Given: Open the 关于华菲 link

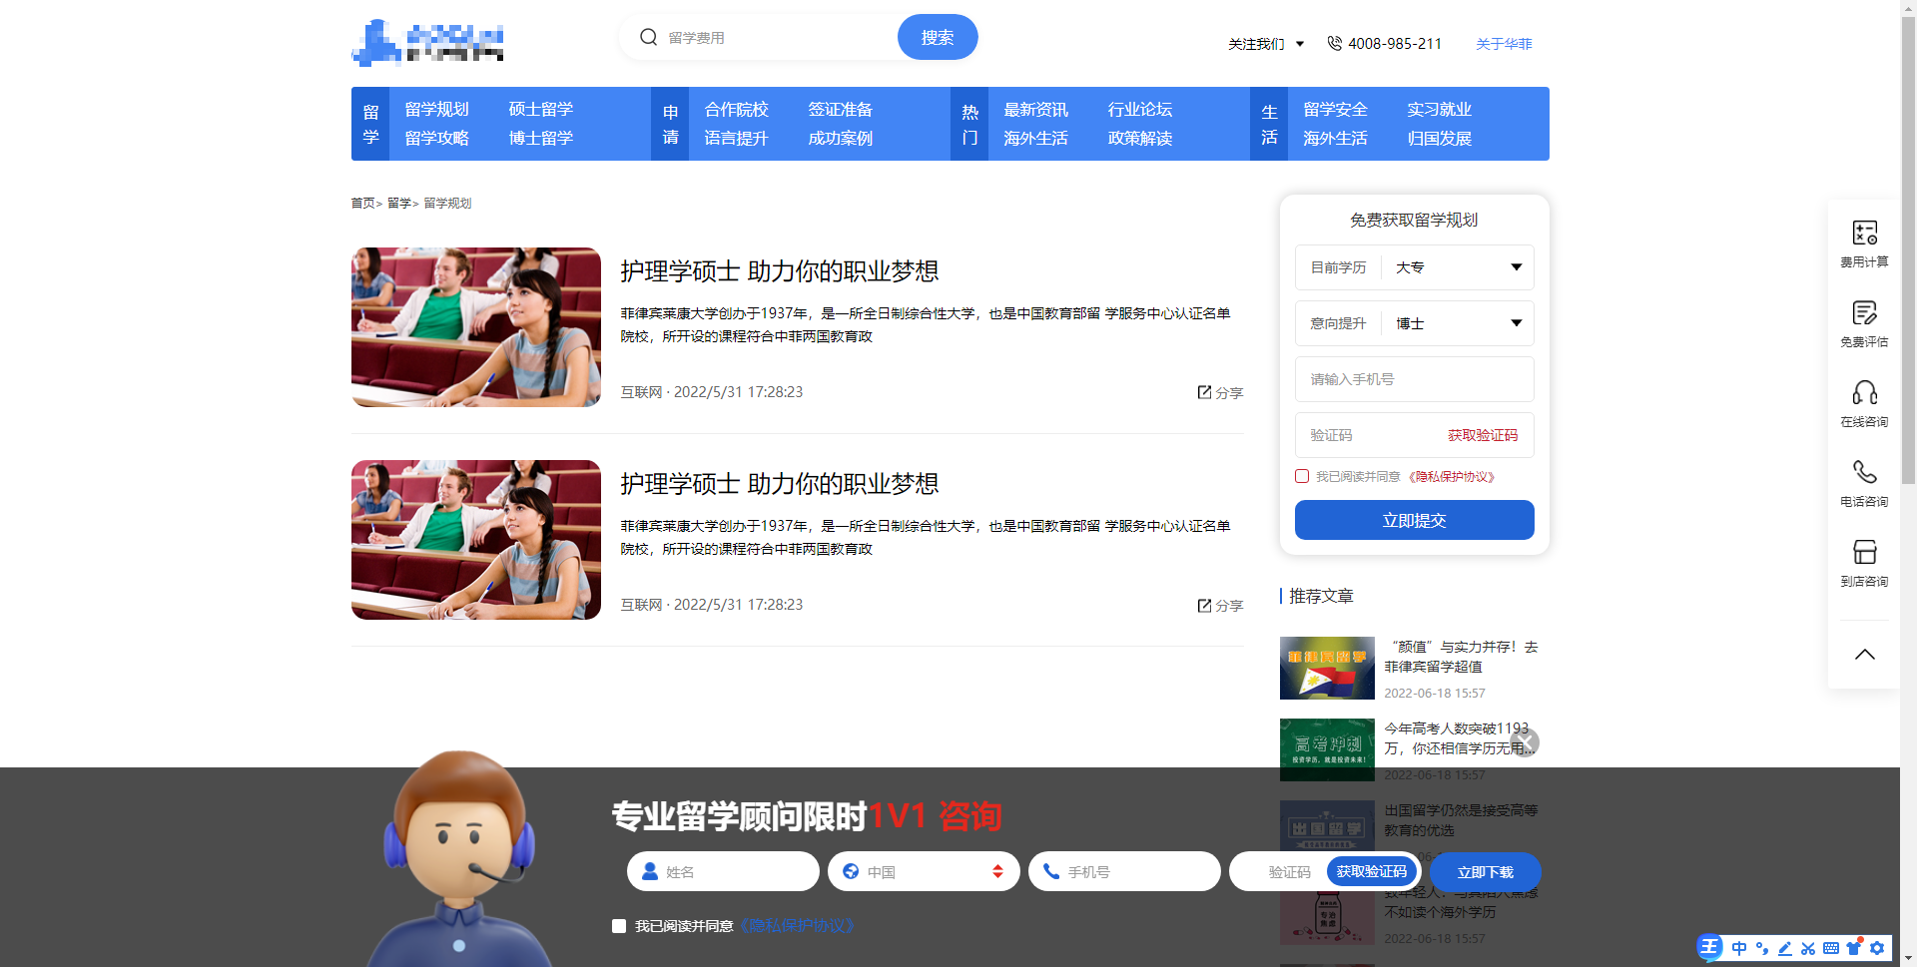Looking at the screenshot, I should tap(1504, 44).
